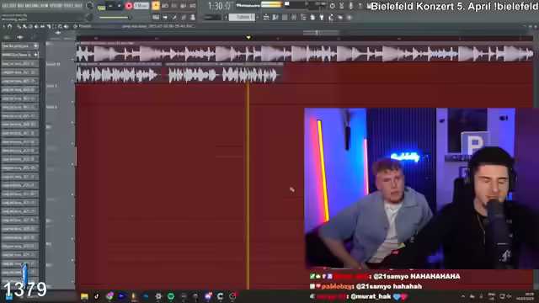Image resolution: width=539 pixels, height=303 pixels.
Task: Toggle the playlist magnet snap icon
Action: coord(10,26)
